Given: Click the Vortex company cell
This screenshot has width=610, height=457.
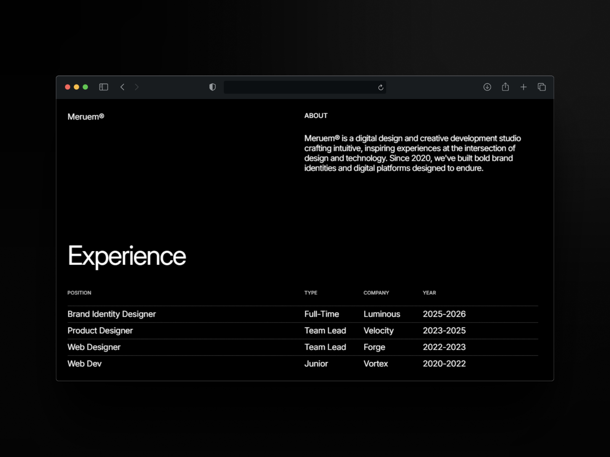Looking at the screenshot, I should pos(376,364).
